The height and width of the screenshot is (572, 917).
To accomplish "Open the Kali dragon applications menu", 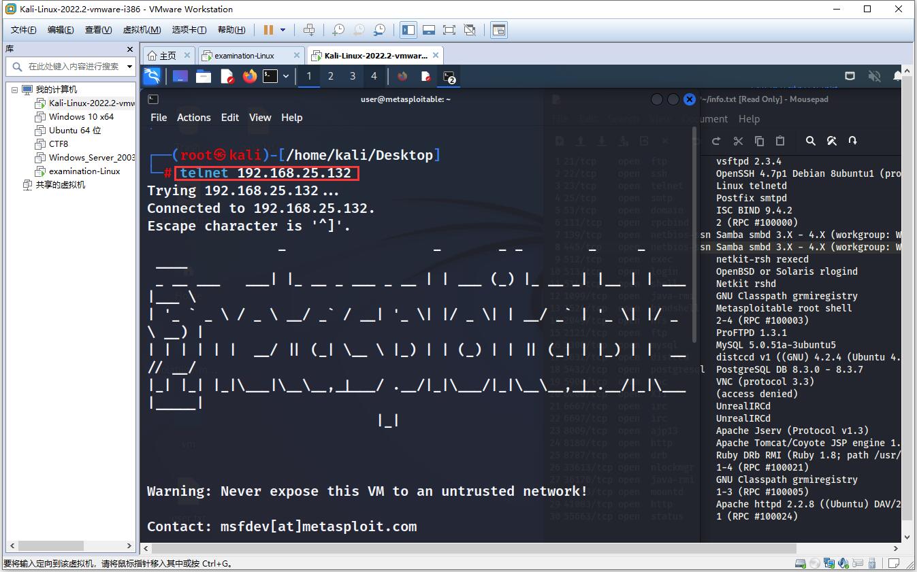I will click(x=152, y=76).
